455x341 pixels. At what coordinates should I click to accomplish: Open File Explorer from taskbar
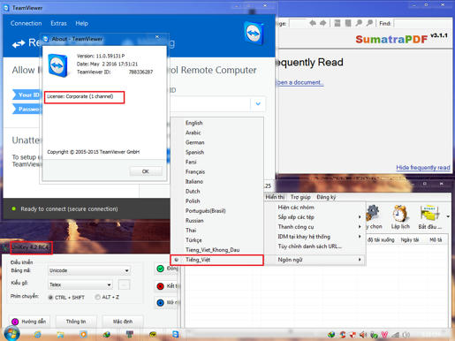point(60,335)
